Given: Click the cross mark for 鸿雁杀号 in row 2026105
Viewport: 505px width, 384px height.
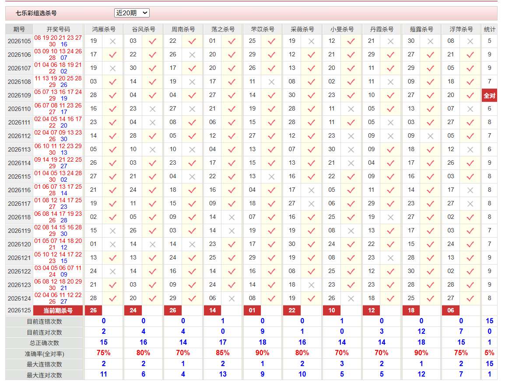Looking at the screenshot, I should [113, 41].
